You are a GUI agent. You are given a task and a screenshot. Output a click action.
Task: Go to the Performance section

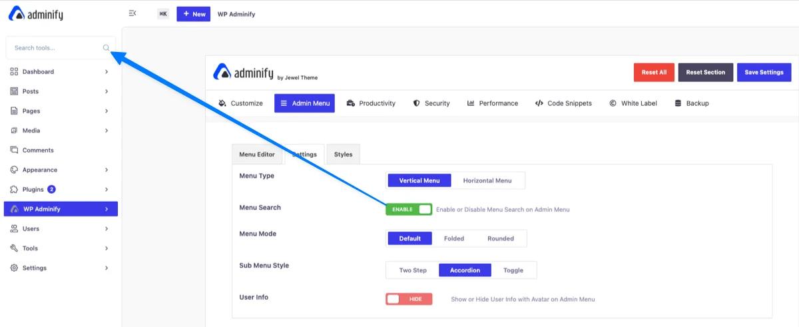click(x=493, y=103)
